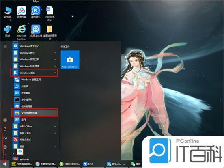
Task: Open 文件资源管理器 from the Start list
Action: click(34, 113)
